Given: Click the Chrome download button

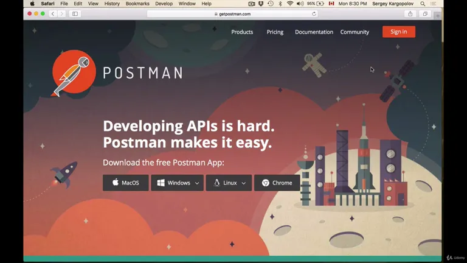Looking at the screenshot, I should pyautogui.click(x=277, y=183).
